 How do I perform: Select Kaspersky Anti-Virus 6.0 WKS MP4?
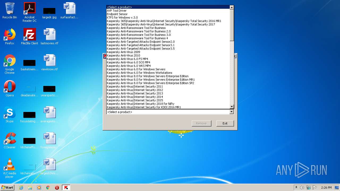[x=168, y=66]
